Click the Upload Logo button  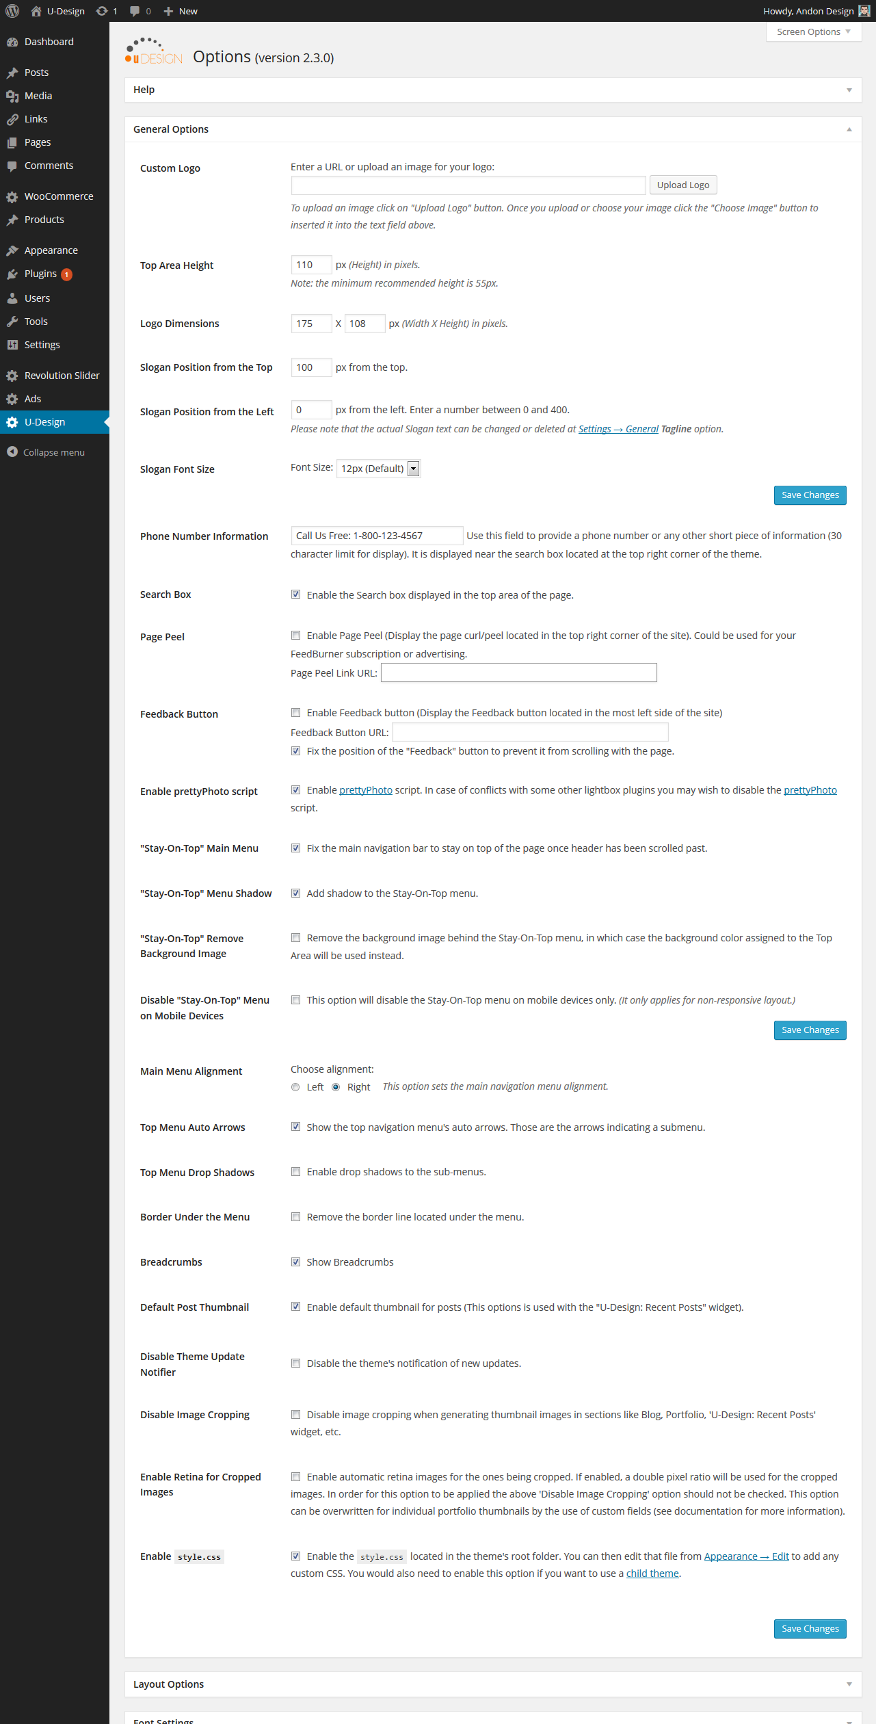[x=682, y=185]
